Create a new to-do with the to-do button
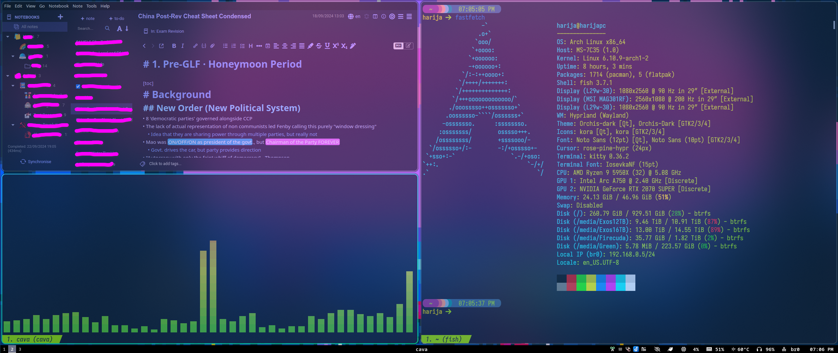The width and height of the screenshot is (838, 353). [117, 19]
